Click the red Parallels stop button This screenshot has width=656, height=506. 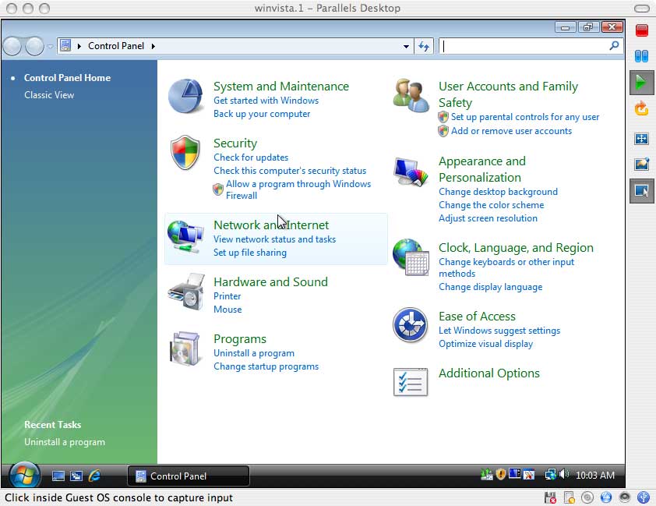[642, 30]
